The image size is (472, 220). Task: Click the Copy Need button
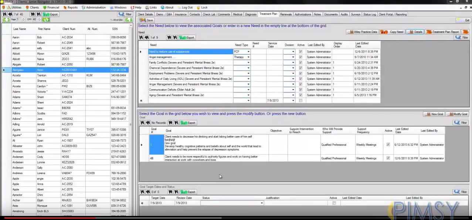pyautogui.click(x=393, y=32)
